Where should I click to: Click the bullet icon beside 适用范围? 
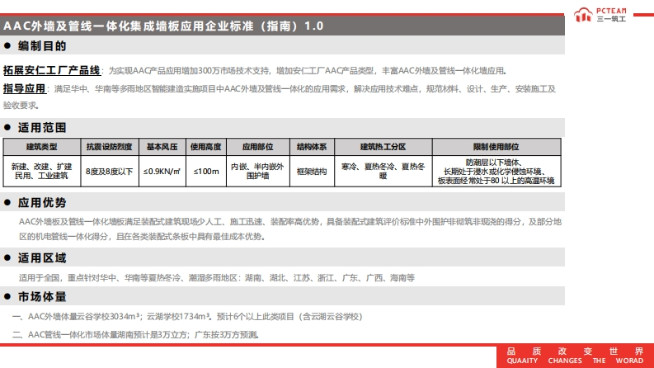pyautogui.click(x=8, y=128)
